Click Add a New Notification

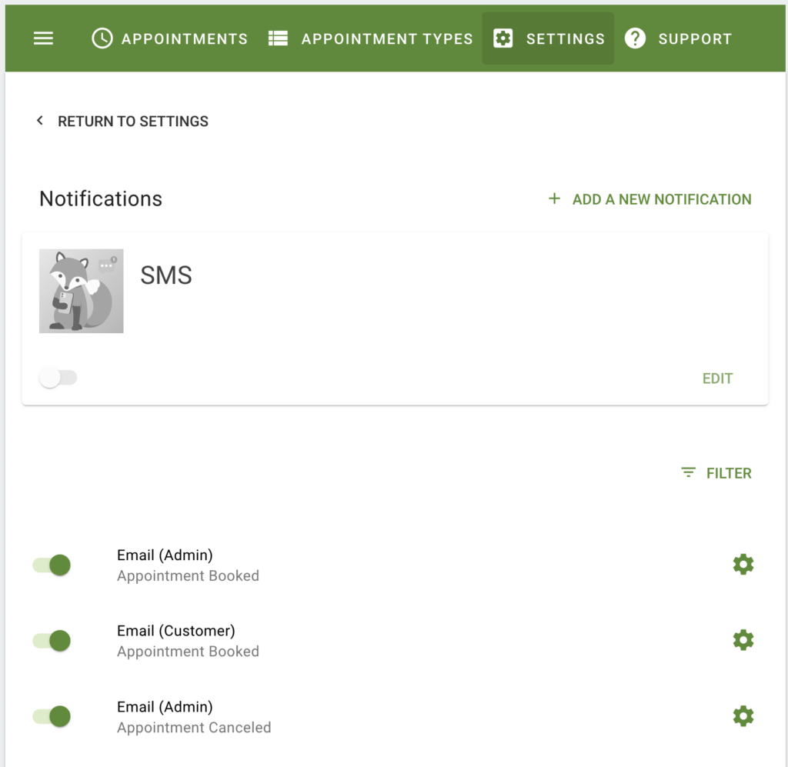649,199
